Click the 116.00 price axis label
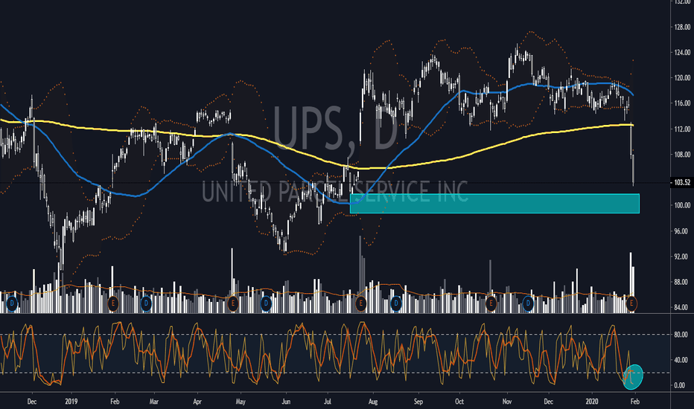This screenshot has width=694, height=409. pyautogui.click(x=682, y=103)
